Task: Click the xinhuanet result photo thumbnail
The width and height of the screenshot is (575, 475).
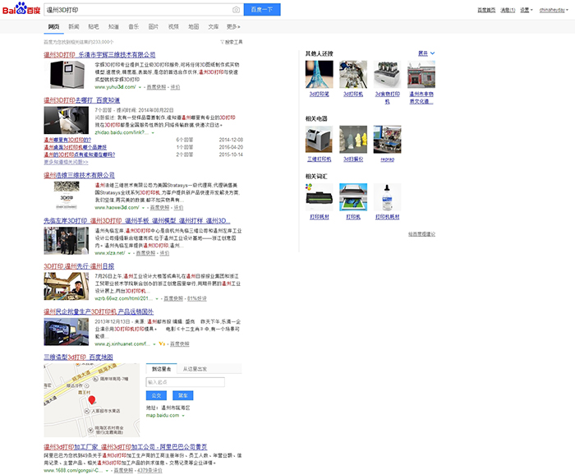Action: point(66,331)
